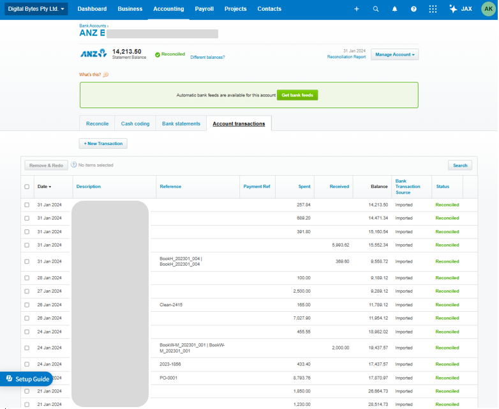Click the BookW-M_202301_001 reference cell

[192, 348]
